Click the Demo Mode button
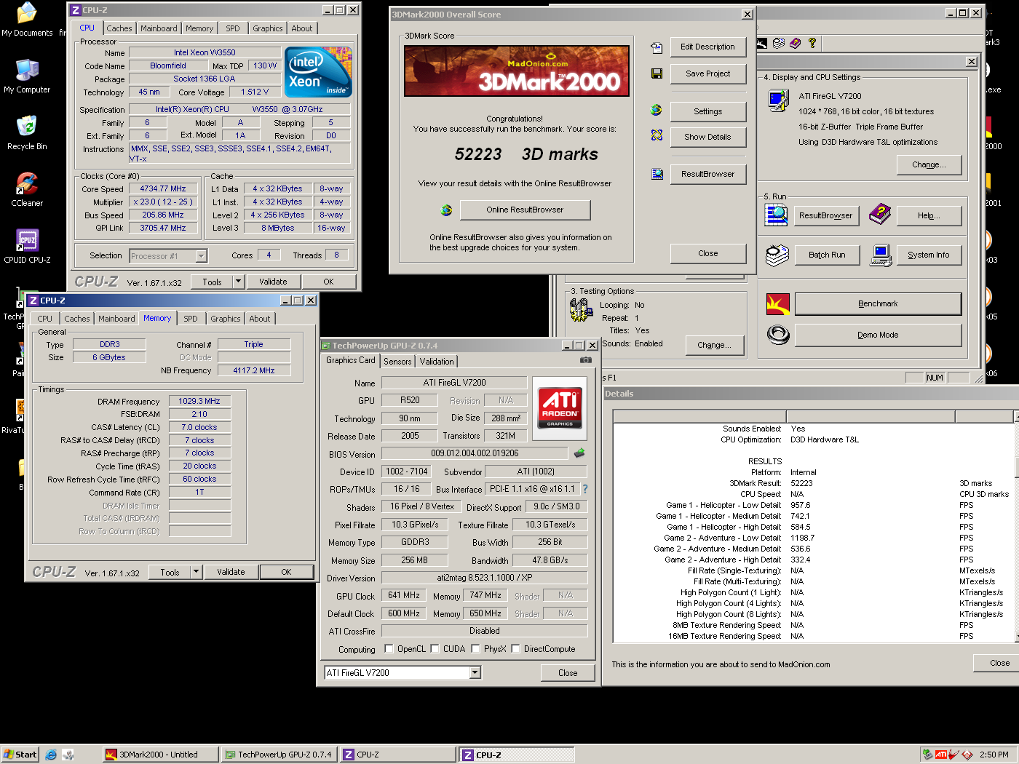Screen dimensions: 1019x764 pos(878,335)
